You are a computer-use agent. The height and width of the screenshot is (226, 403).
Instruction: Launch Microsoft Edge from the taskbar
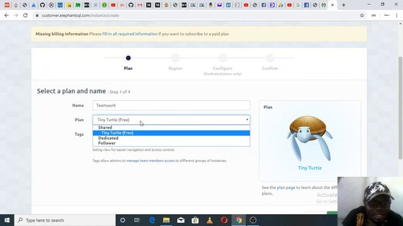(152, 220)
